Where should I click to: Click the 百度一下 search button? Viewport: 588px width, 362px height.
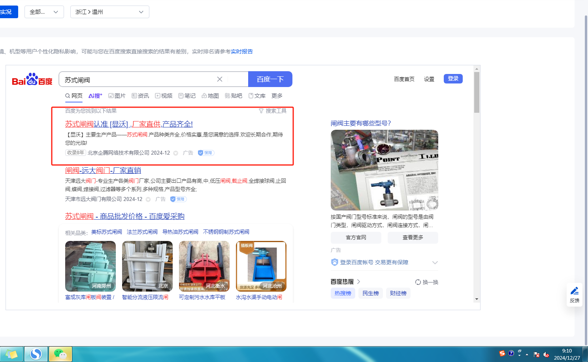tap(270, 79)
